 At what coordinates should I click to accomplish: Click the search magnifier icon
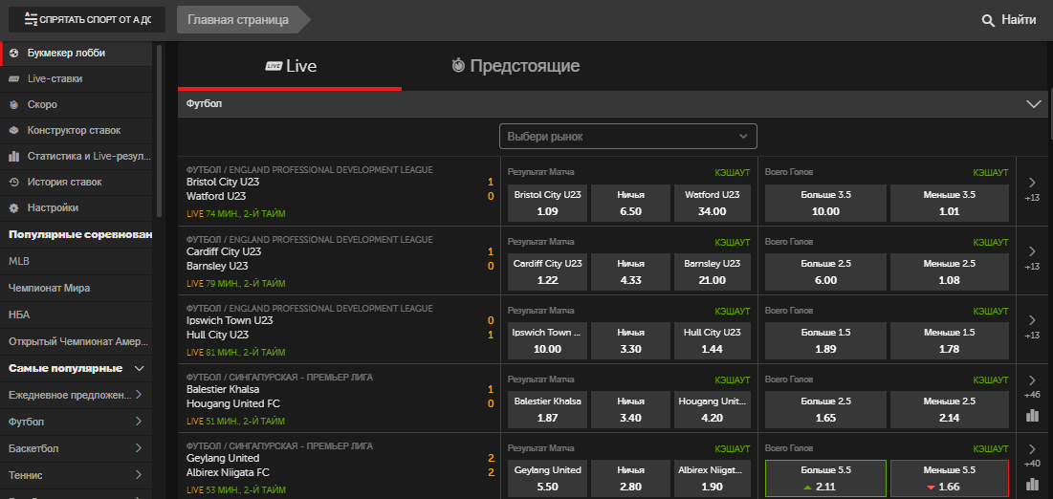(x=988, y=20)
